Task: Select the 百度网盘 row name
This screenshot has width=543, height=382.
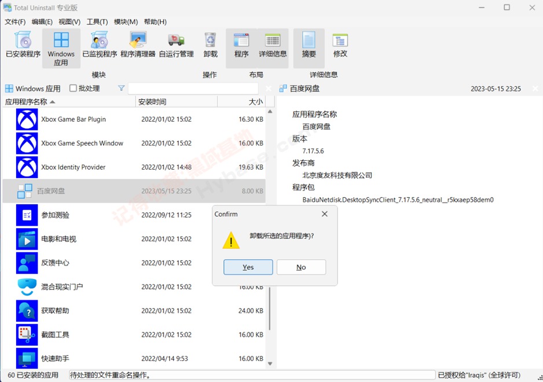Action: pos(51,191)
